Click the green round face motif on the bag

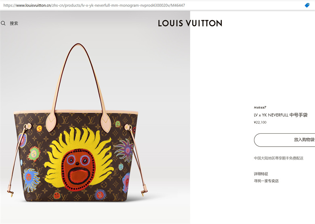point(34,154)
